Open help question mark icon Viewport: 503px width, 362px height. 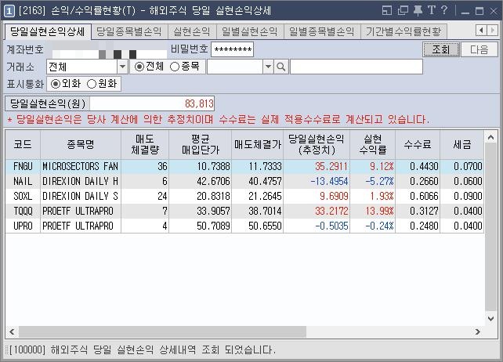coord(444,10)
